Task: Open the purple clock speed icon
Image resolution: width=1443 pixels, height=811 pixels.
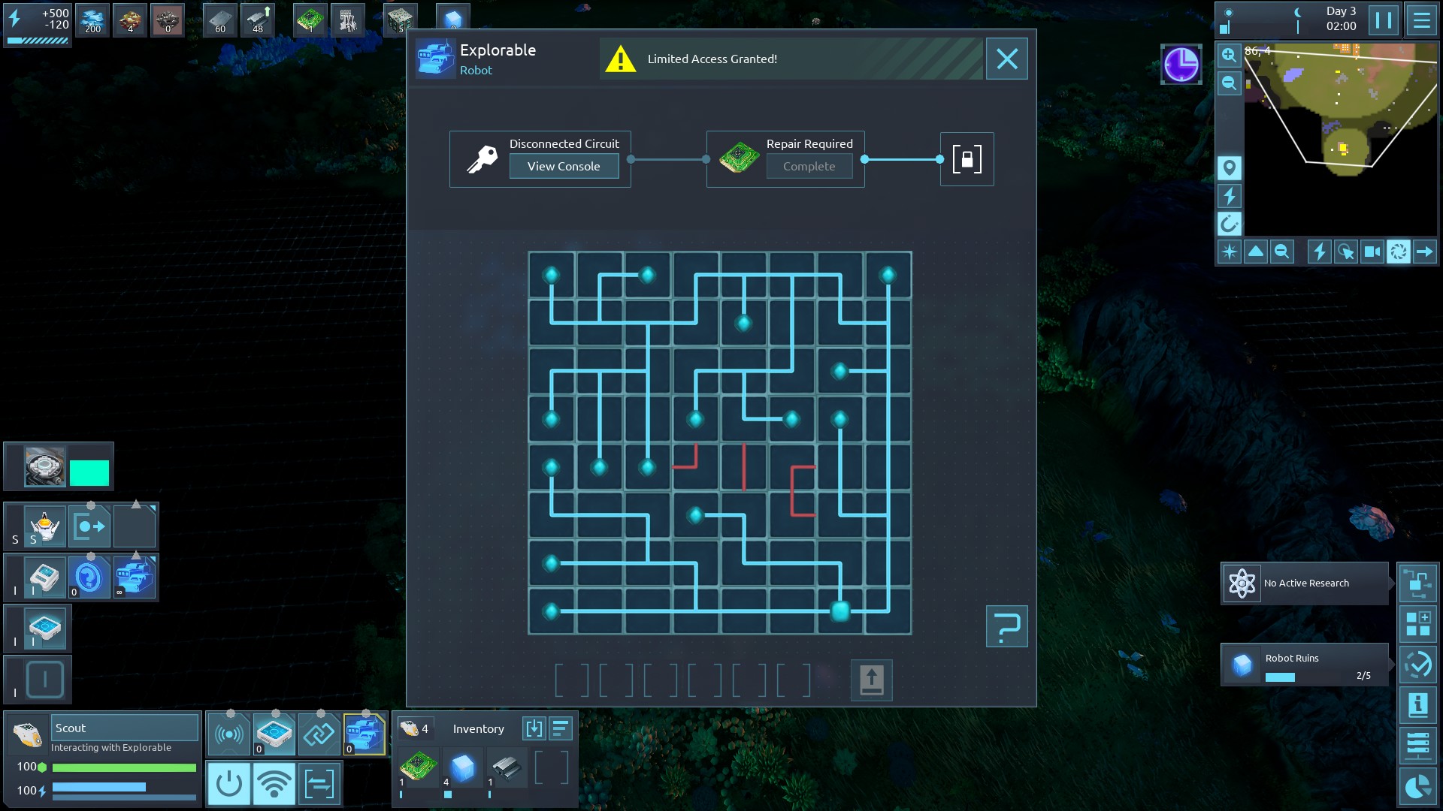Action: [x=1181, y=65]
